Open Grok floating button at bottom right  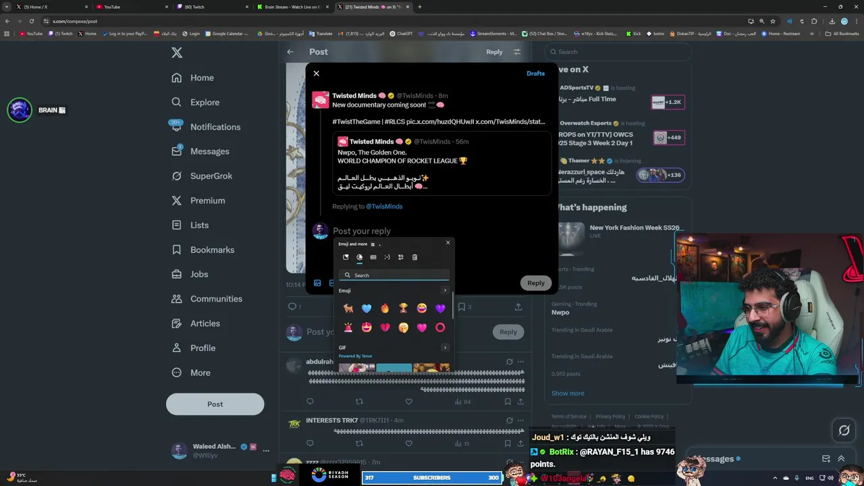844,431
